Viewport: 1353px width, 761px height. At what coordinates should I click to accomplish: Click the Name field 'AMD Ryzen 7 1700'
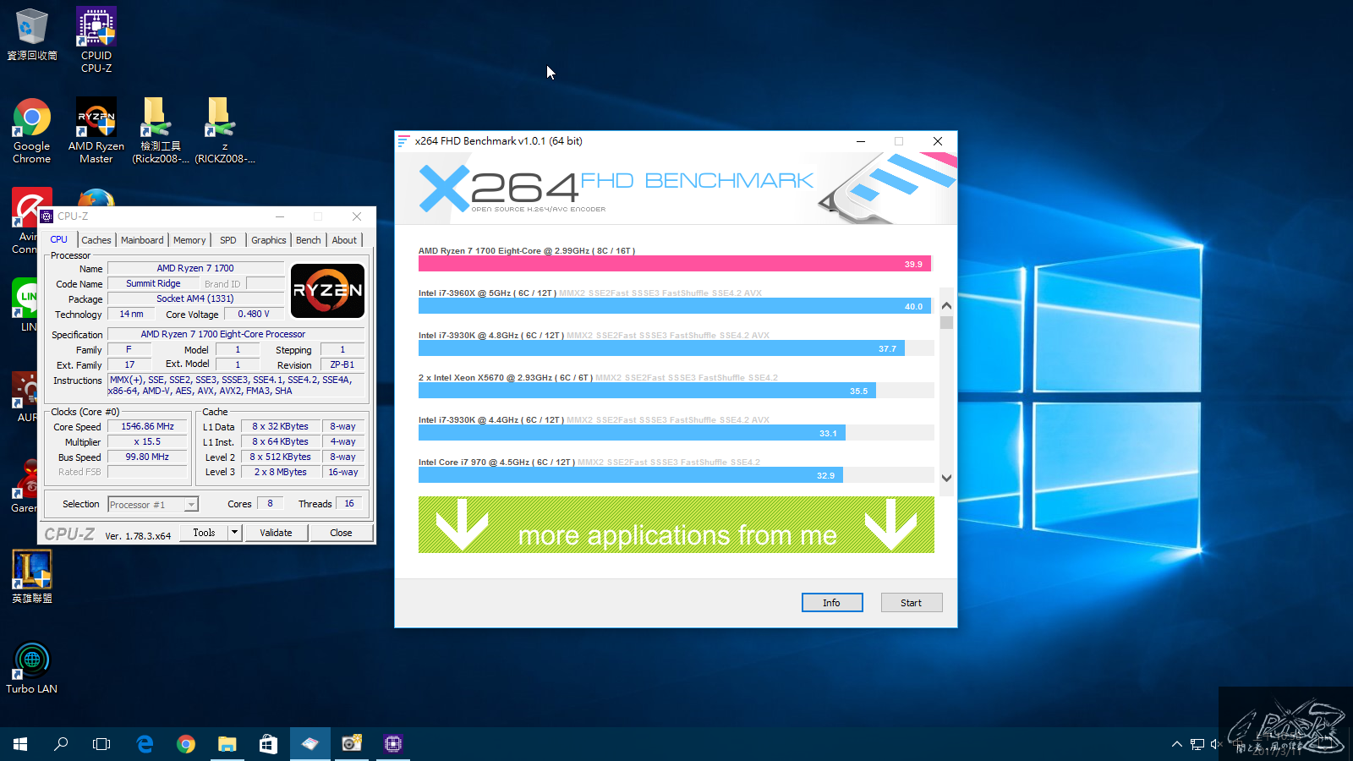tap(195, 269)
